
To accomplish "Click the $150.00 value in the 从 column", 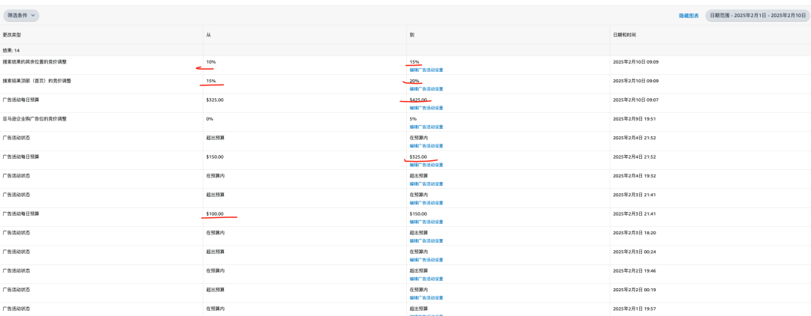I will pos(215,157).
